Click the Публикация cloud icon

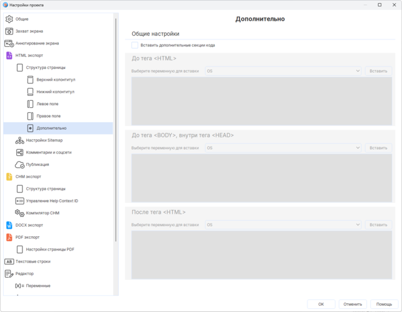(x=19, y=165)
